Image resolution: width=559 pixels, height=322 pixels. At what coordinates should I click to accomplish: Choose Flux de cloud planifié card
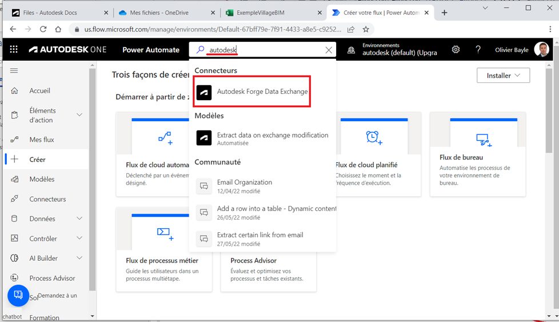coord(378,154)
